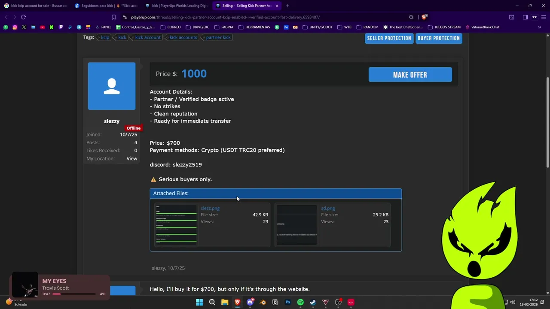
Task: Open the PayPal bookmark icon
Action: pos(70,27)
